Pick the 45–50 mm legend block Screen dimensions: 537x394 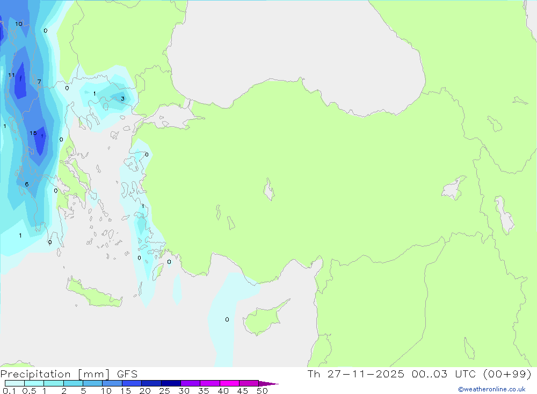pyautogui.click(x=249, y=383)
